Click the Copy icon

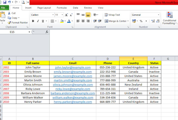click(9, 18)
